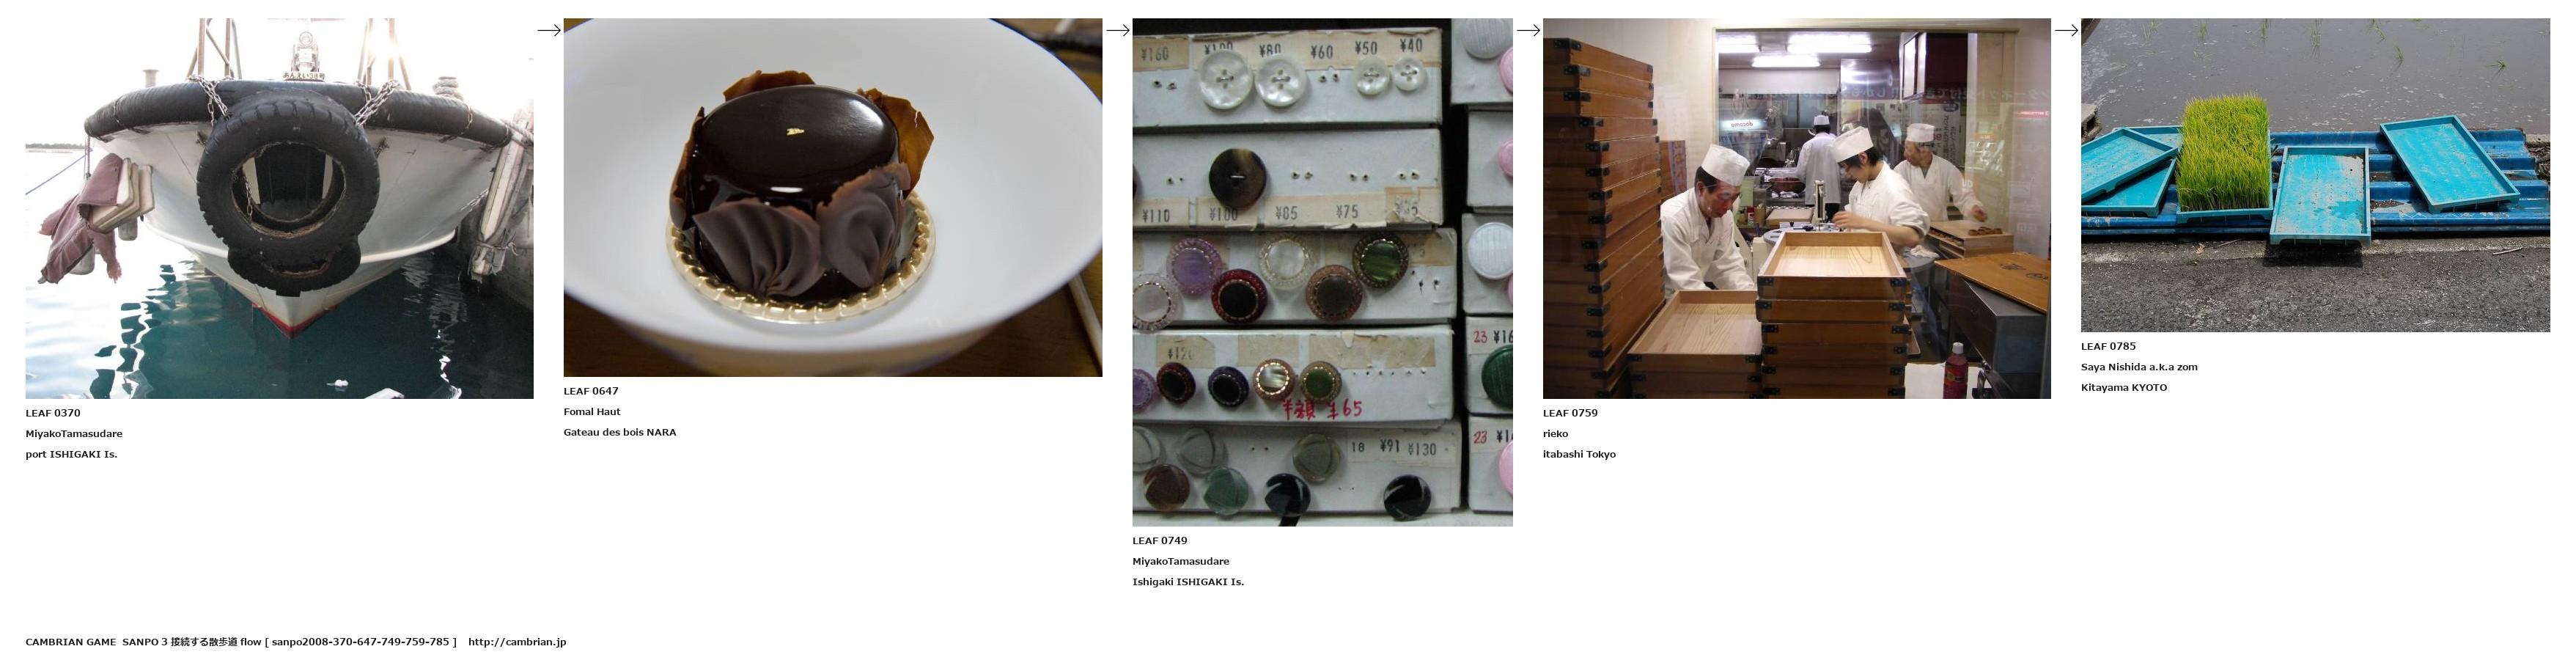The width and height of the screenshot is (2576, 660).
Task: Open the boat with tire photo
Action: pyautogui.click(x=279, y=208)
